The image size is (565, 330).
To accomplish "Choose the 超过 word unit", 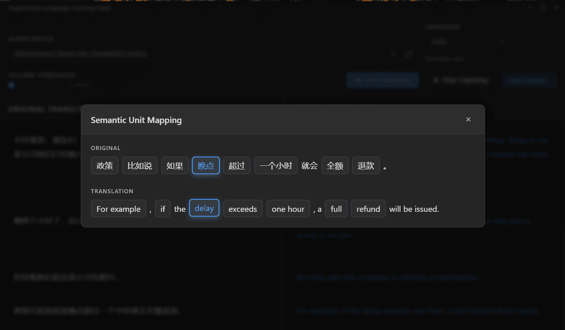I will tap(237, 165).
